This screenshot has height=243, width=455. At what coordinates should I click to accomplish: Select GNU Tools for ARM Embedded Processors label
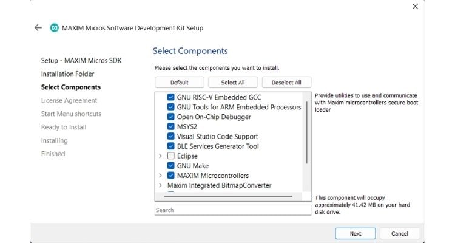(x=239, y=107)
